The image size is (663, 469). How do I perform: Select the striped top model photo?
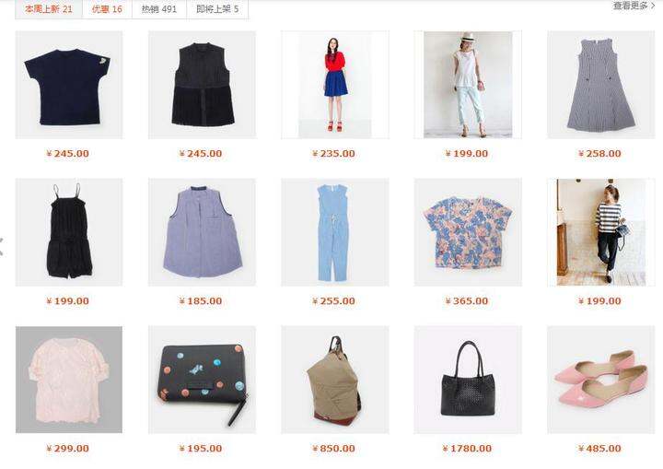click(x=600, y=232)
